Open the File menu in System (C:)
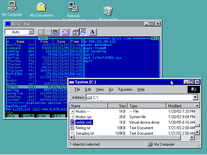 [x=77, y=89]
